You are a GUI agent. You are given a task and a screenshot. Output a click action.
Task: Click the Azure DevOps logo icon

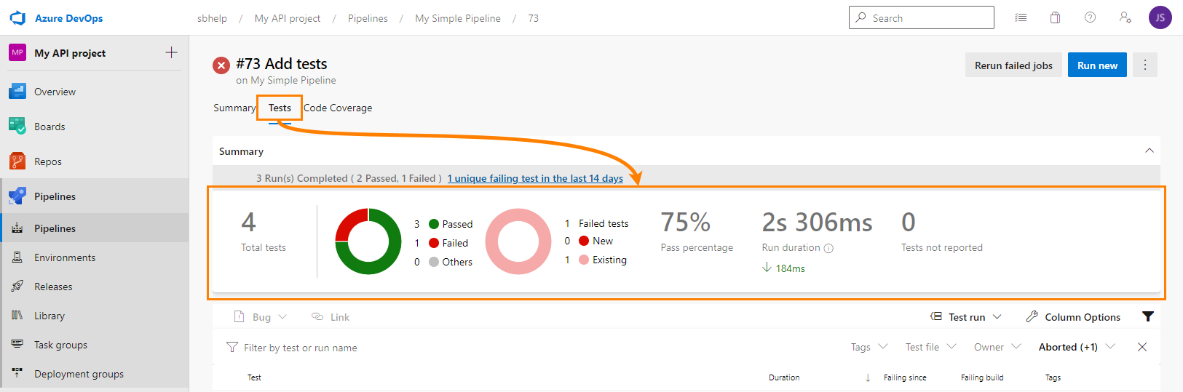[x=17, y=18]
